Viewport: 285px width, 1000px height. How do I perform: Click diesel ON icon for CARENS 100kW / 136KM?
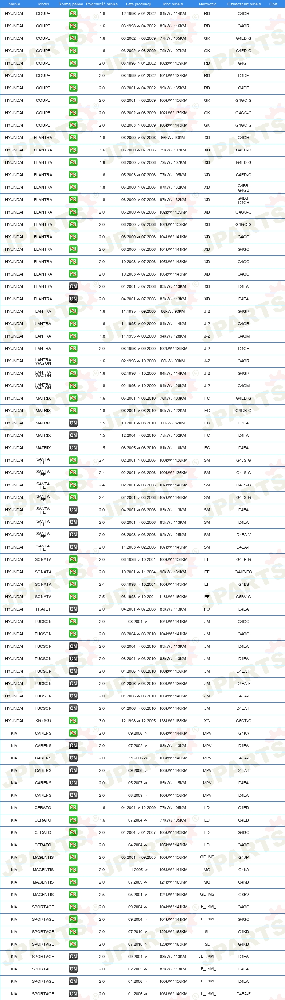[x=73, y=795]
